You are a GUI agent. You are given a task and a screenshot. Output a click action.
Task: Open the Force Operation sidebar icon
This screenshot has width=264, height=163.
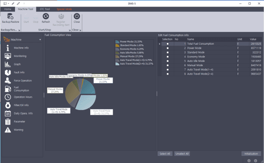click(8, 81)
